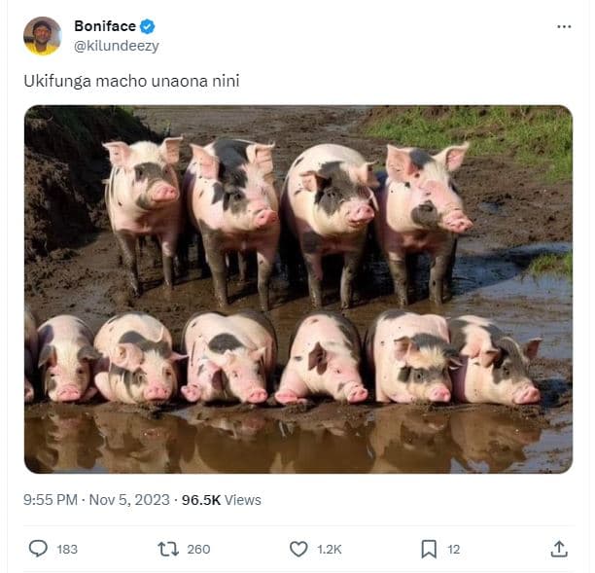Click the 12 bookmarks count
Image resolution: width=595 pixels, height=573 pixels.
454,550
